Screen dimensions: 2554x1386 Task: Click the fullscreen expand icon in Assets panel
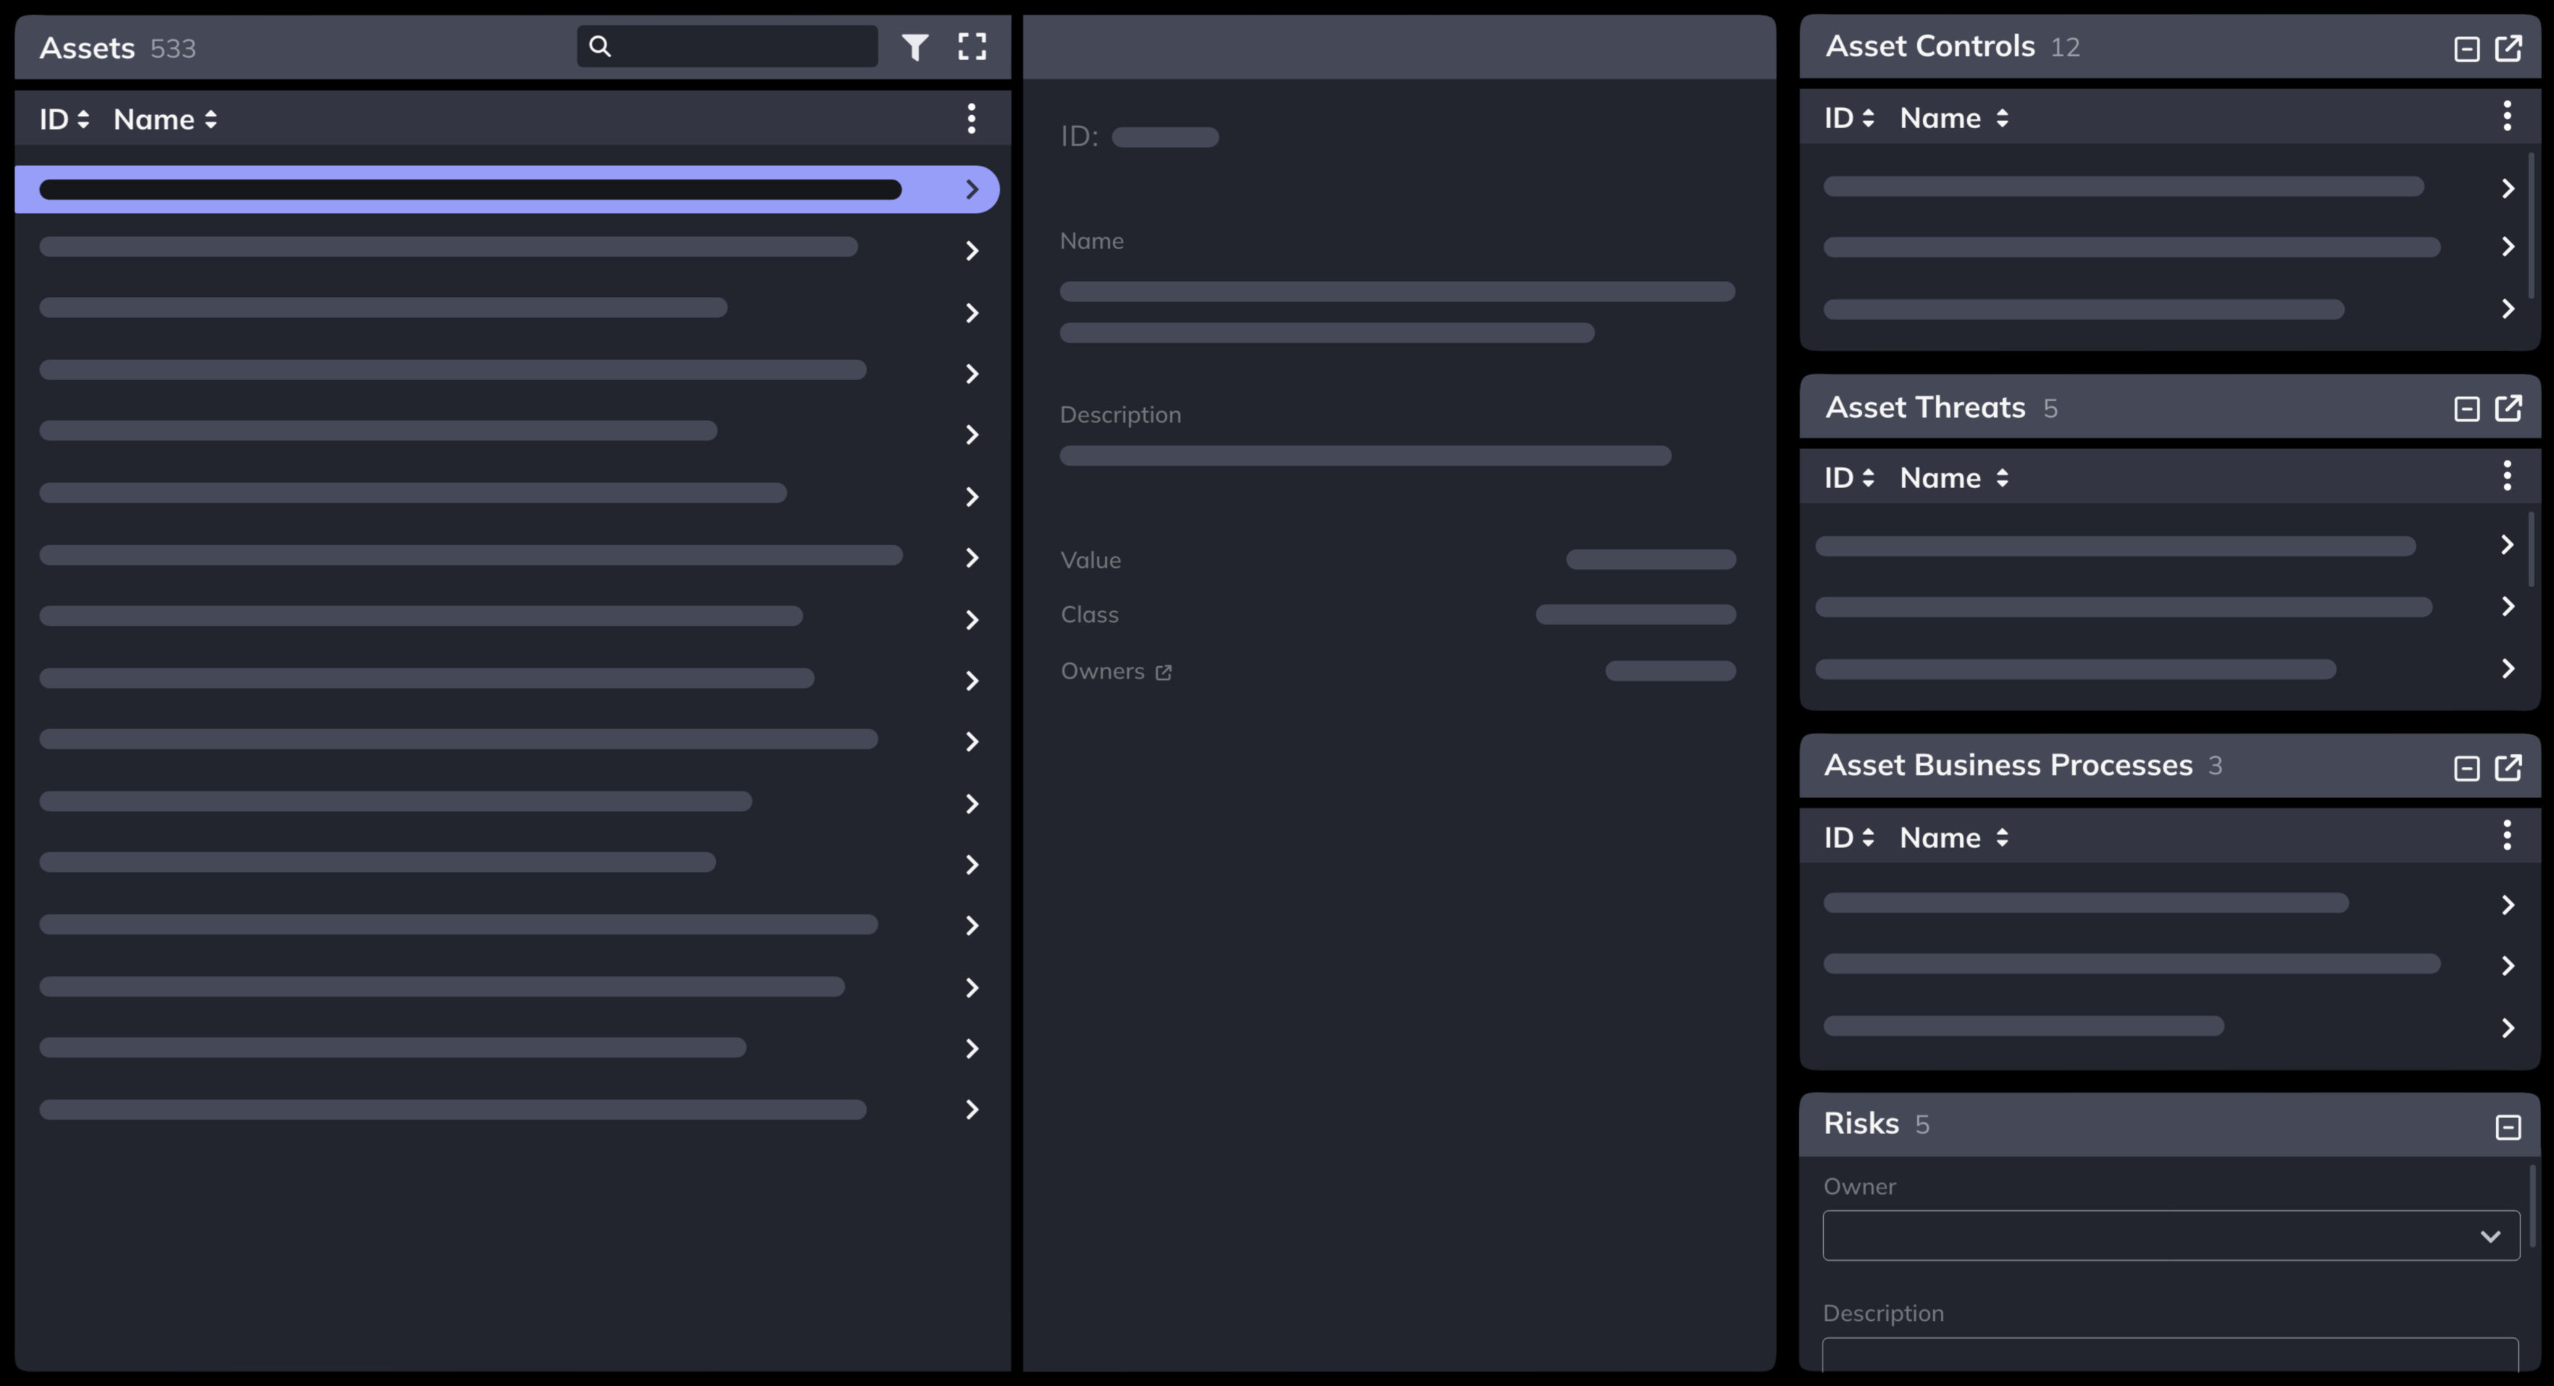972,46
